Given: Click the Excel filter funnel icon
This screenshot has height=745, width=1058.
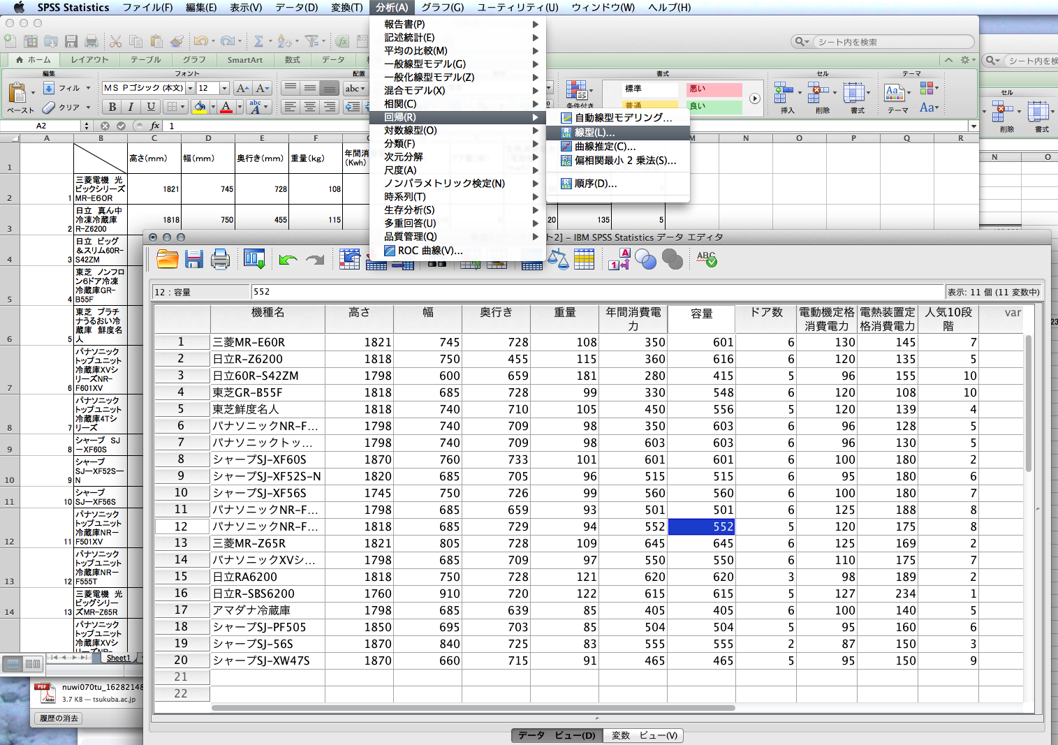Looking at the screenshot, I should pyautogui.click(x=311, y=41).
